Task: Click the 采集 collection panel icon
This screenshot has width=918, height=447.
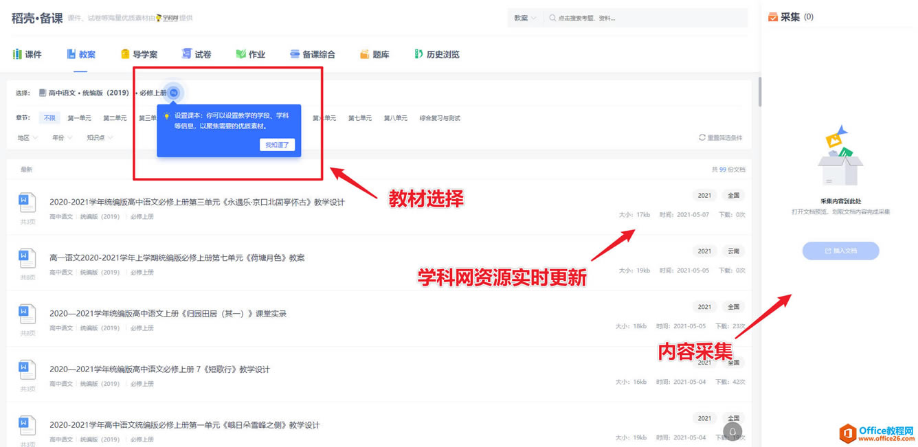Action: coord(773,16)
